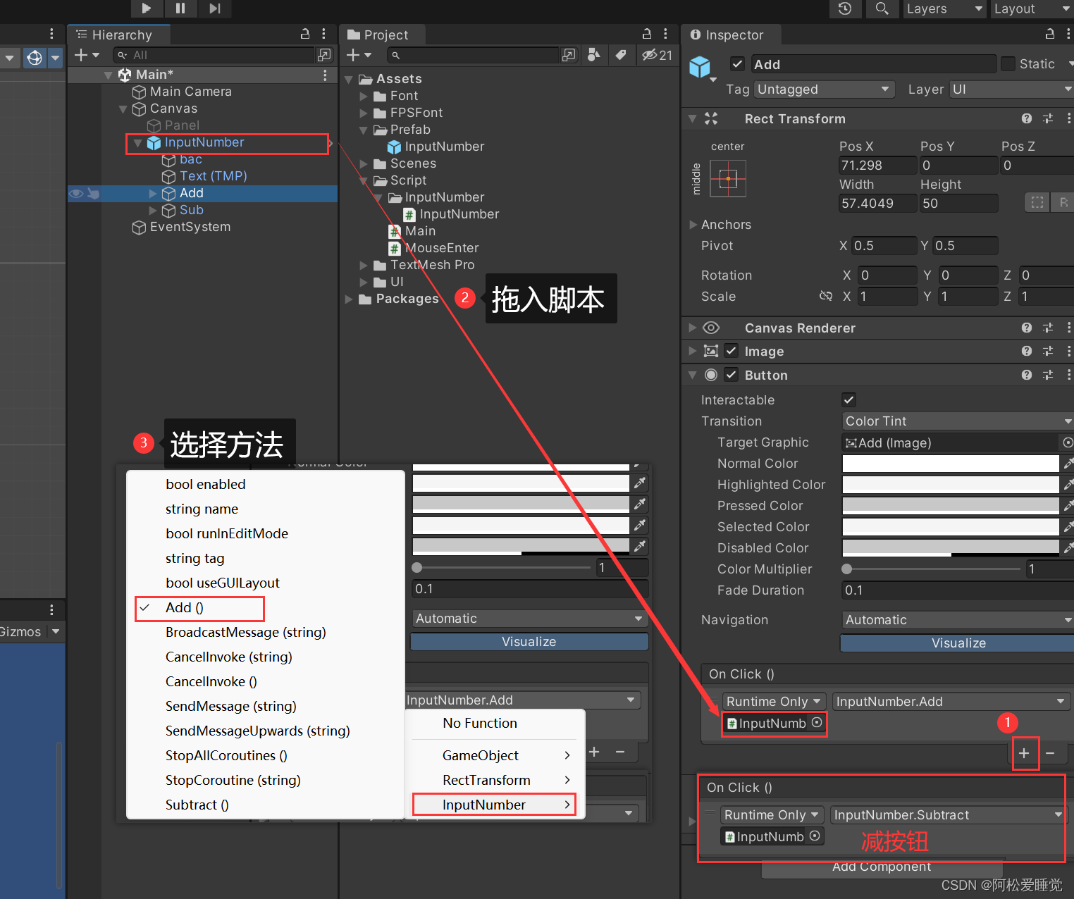Click the scale constrain proportions link icon

click(826, 297)
